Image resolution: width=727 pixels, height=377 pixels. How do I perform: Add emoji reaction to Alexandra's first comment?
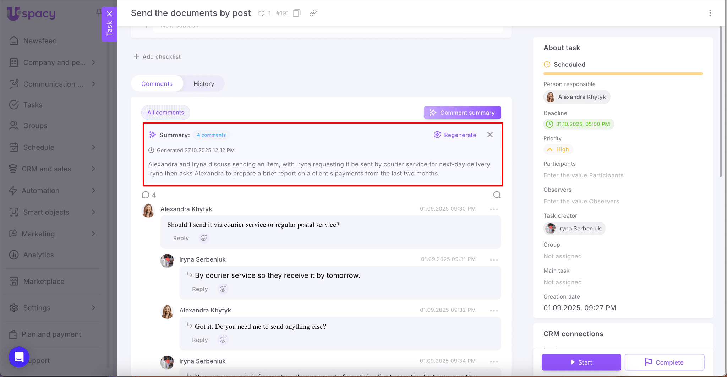tap(204, 238)
